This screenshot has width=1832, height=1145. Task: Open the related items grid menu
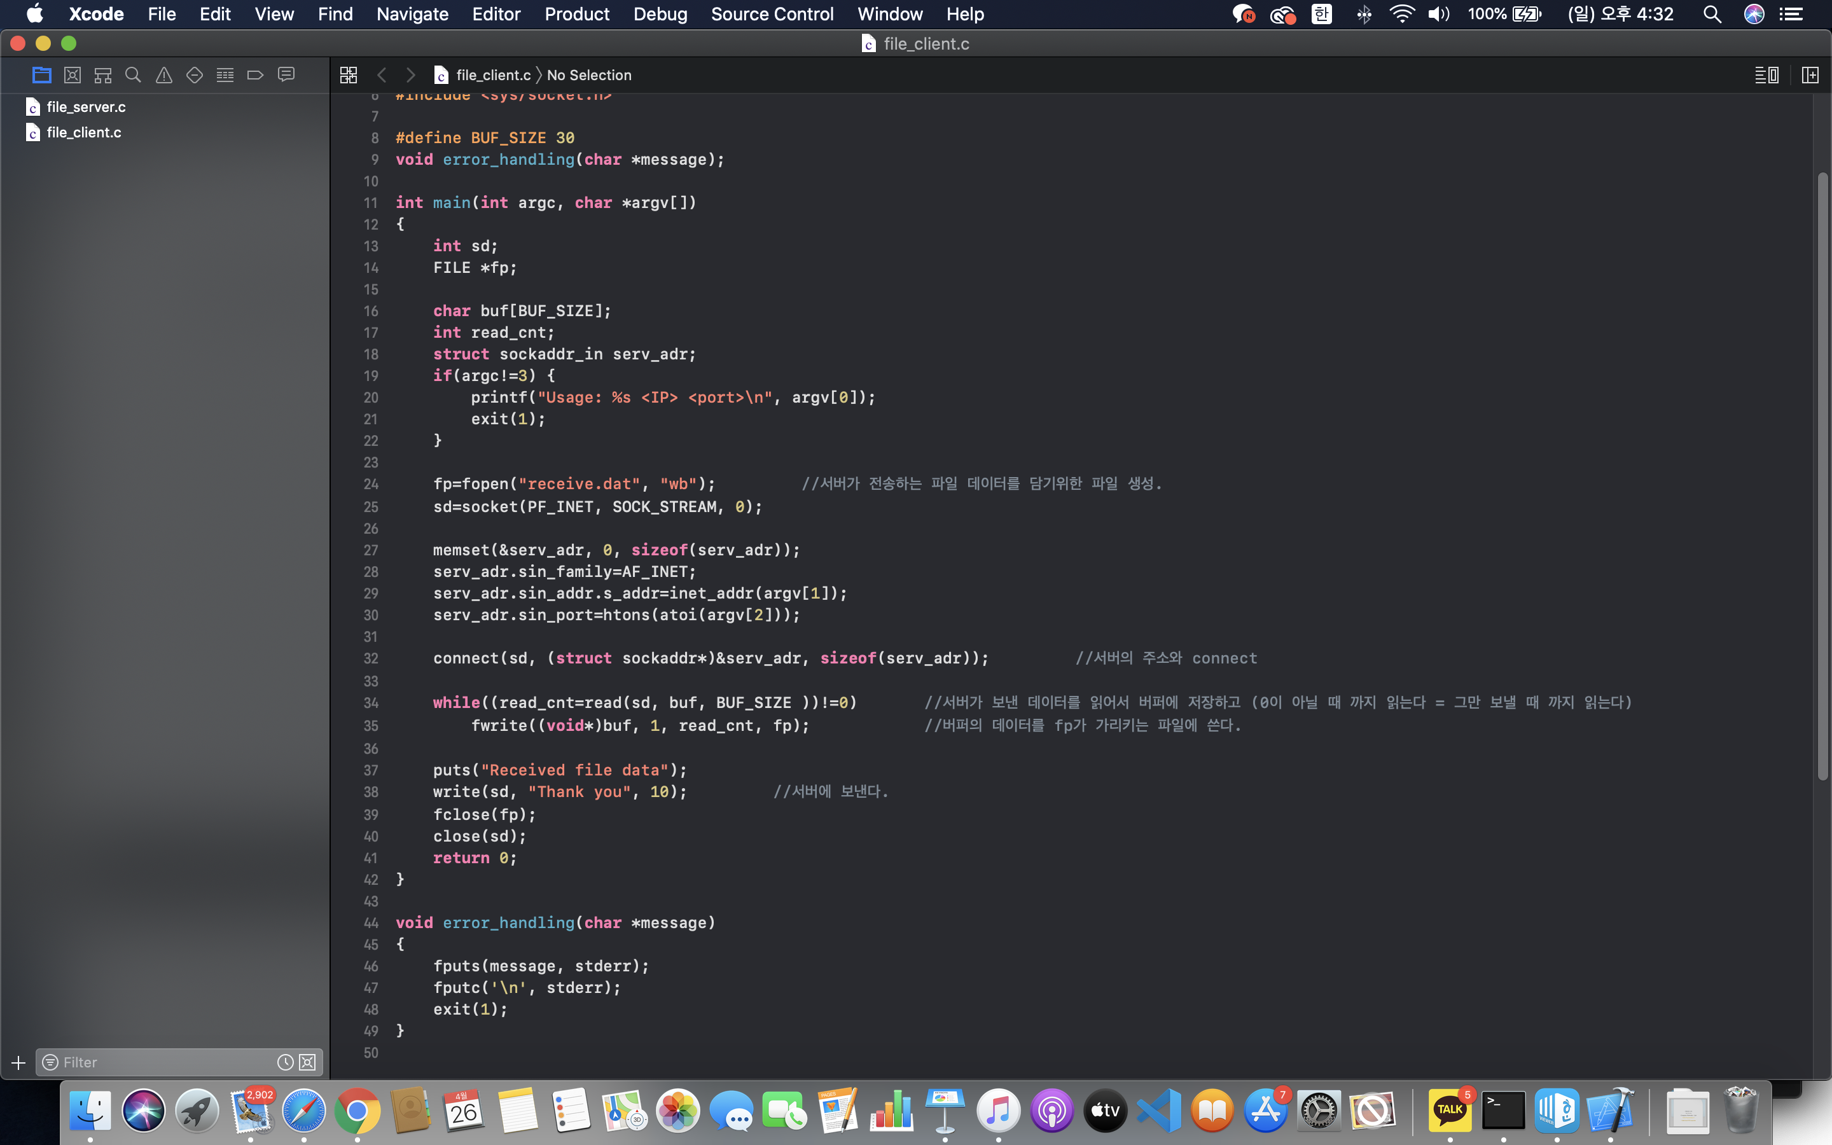click(348, 75)
